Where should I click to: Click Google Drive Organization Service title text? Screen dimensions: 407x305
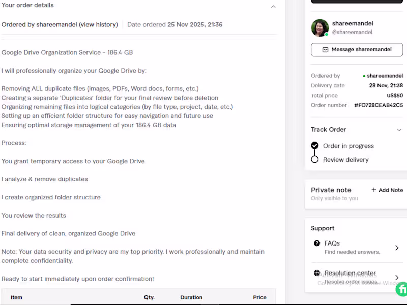pos(67,52)
